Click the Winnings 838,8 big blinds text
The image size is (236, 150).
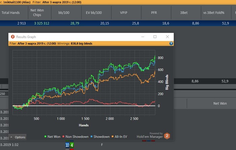(75, 43)
